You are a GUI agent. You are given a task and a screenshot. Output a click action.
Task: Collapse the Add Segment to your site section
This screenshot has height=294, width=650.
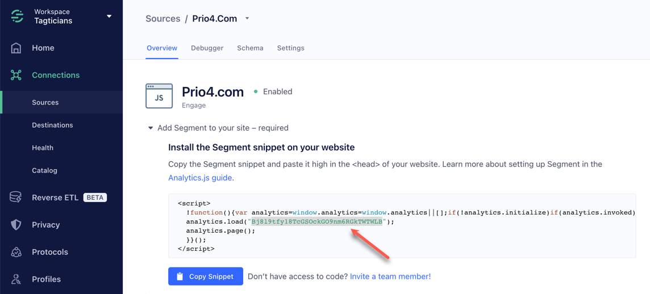pyautogui.click(x=151, y=128)
